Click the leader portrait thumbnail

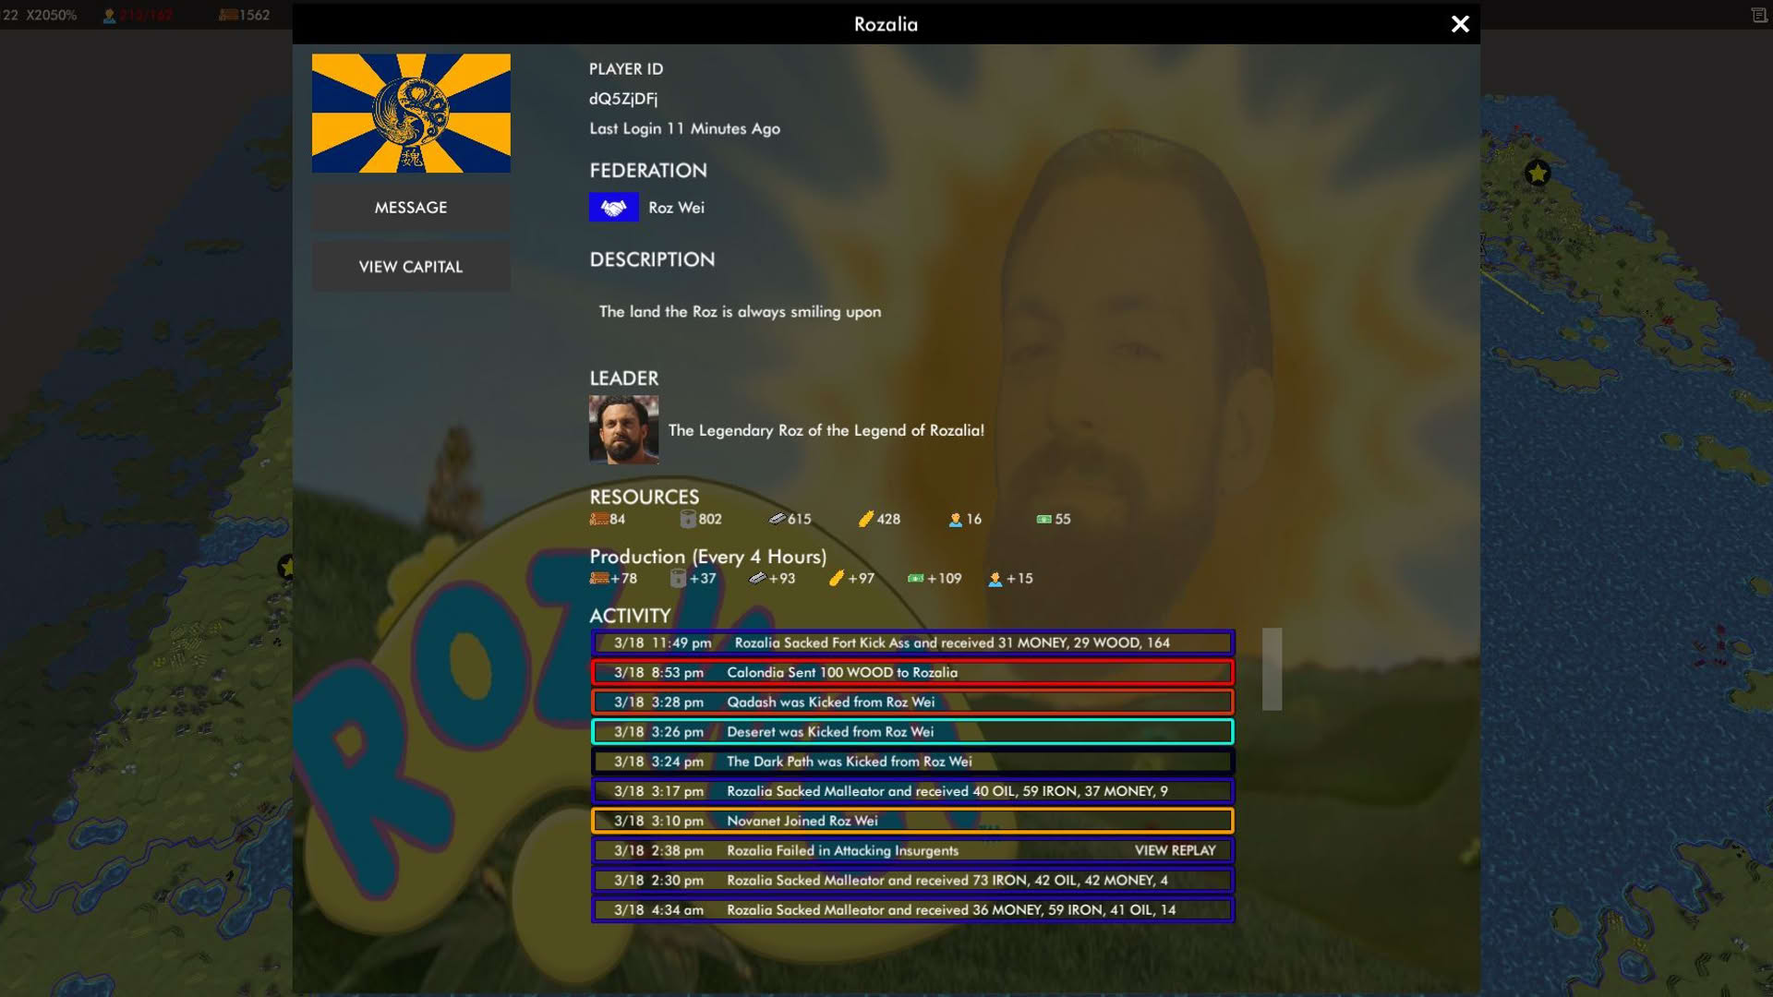tap(623, 429)
